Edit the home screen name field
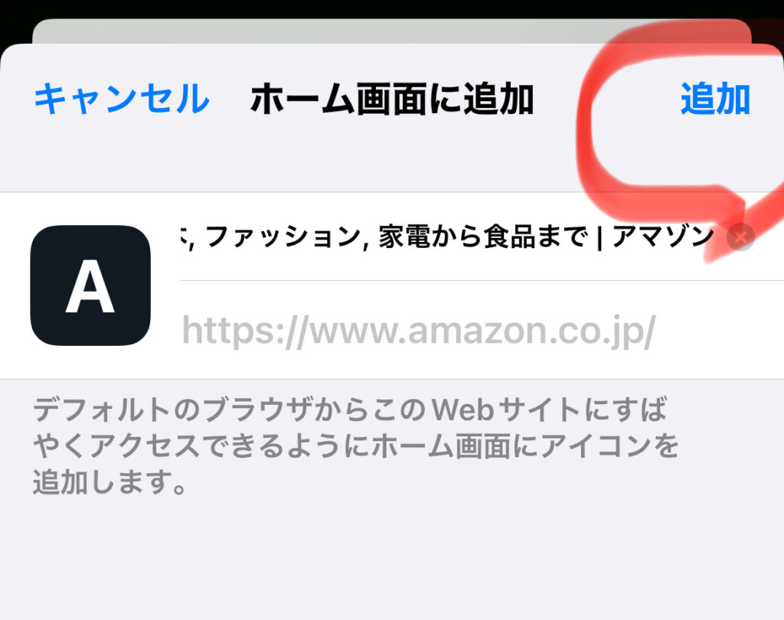 [x=449, y=237]
